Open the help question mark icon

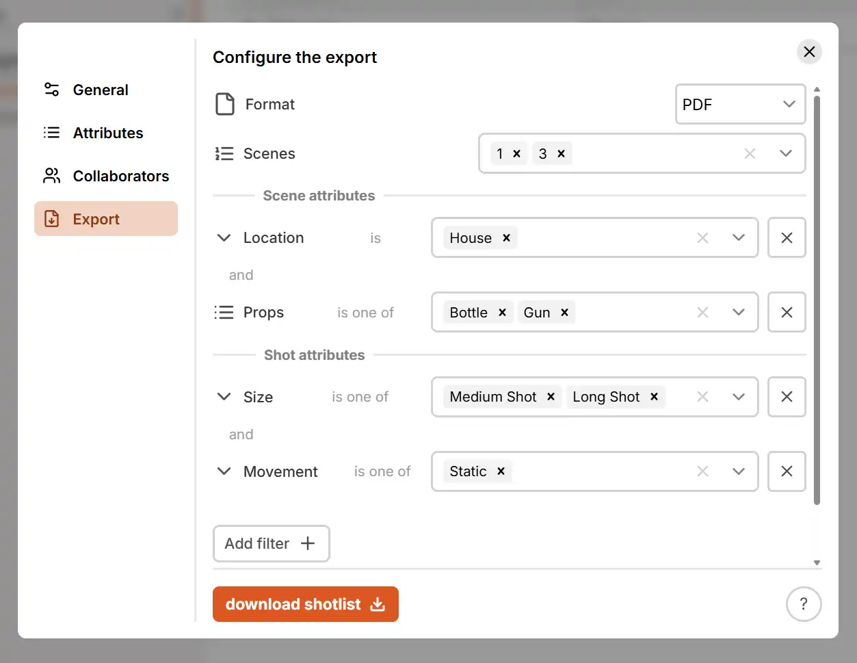[804, 604]
